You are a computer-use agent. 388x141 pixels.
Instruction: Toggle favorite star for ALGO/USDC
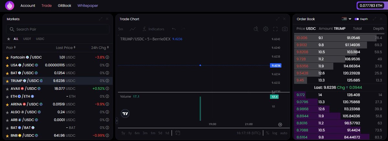point(7,112)
